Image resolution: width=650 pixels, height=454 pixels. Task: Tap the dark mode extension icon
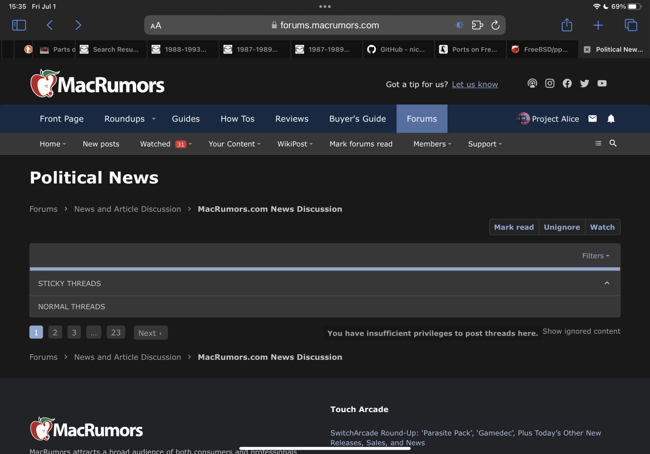pyautogui.click(x=459, y=25)
